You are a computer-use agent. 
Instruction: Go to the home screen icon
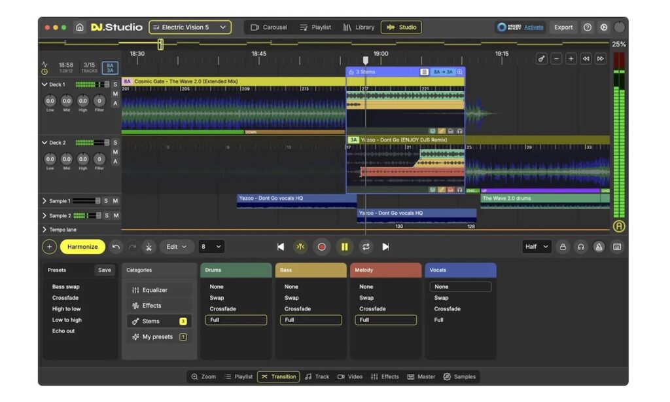pyautogui.click(x=80, y=27)
